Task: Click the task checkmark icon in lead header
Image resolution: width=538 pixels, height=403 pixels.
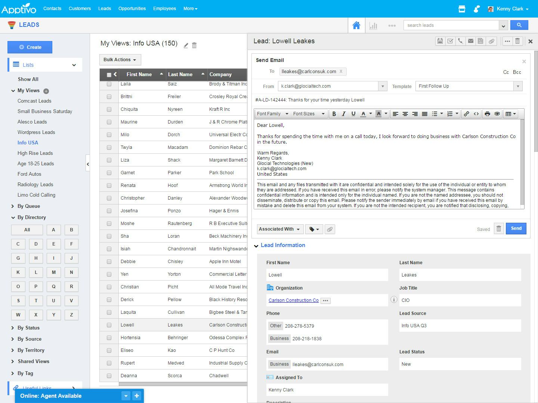Action: click(x=451, y=41)
